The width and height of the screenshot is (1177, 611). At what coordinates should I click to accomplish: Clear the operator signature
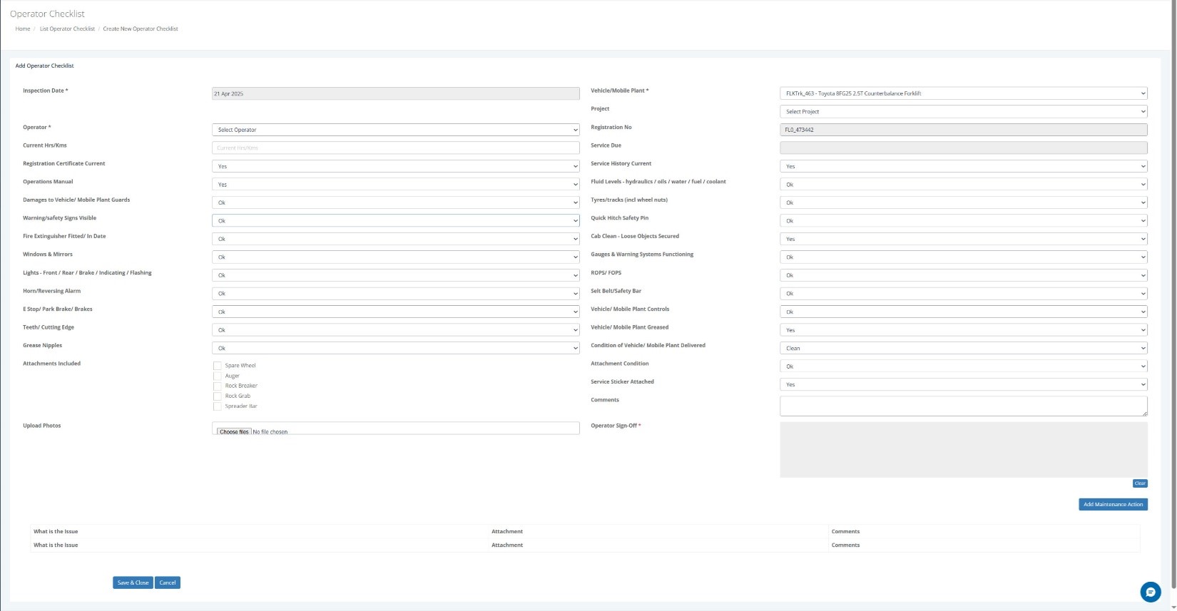click(1140, 483)
